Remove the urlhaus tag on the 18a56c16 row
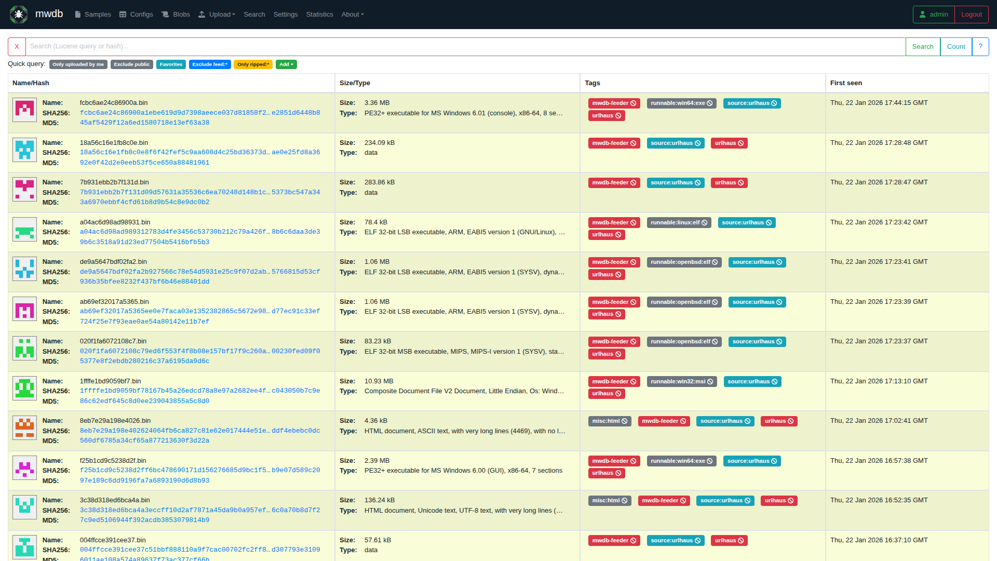 pyautogui.click(x=742, y=143)
